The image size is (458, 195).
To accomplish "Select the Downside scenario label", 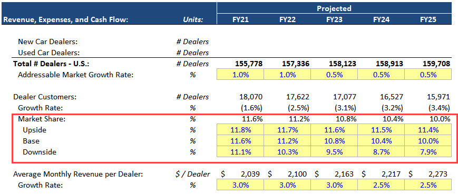I will 40,152.
